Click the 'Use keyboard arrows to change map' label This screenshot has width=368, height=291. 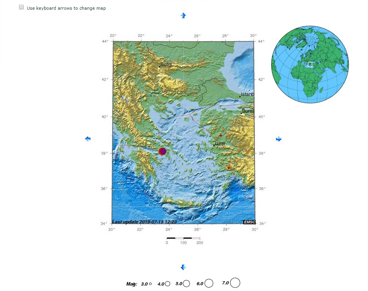tap(66, 8)
